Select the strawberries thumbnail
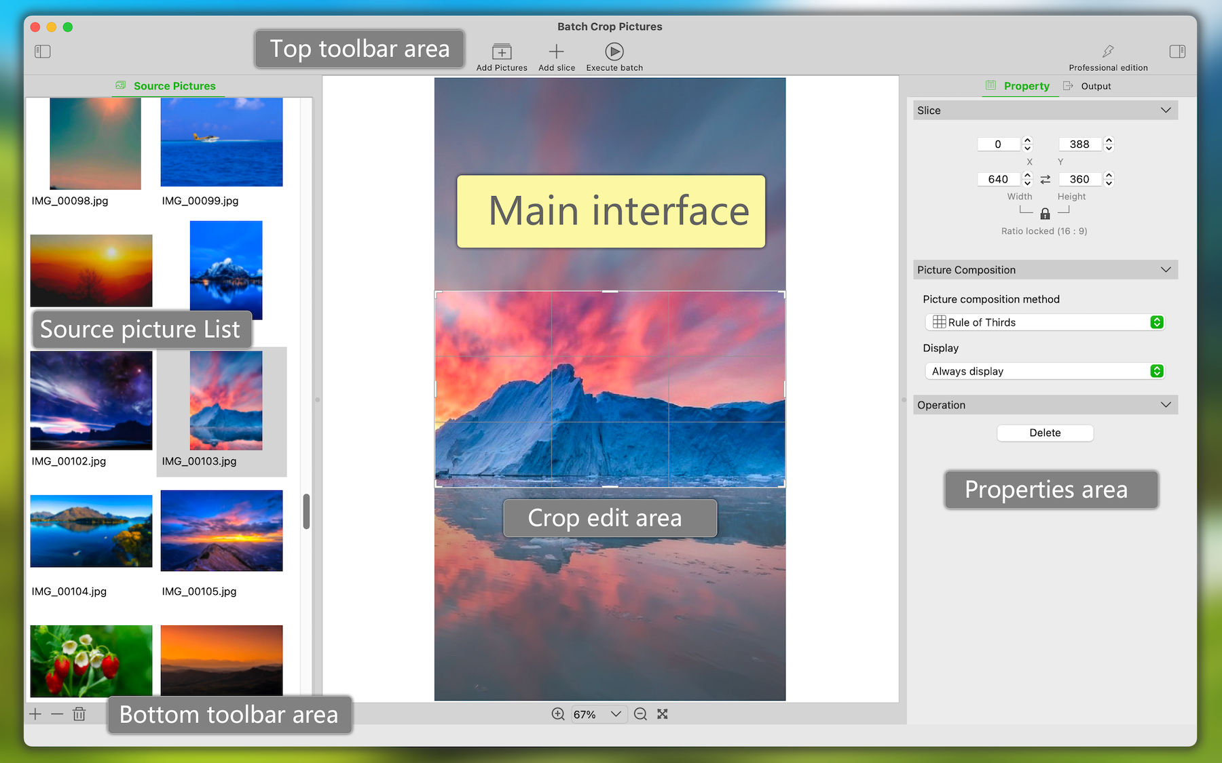The width and height of the screenshot is (1222, 763). pos(91,661)
